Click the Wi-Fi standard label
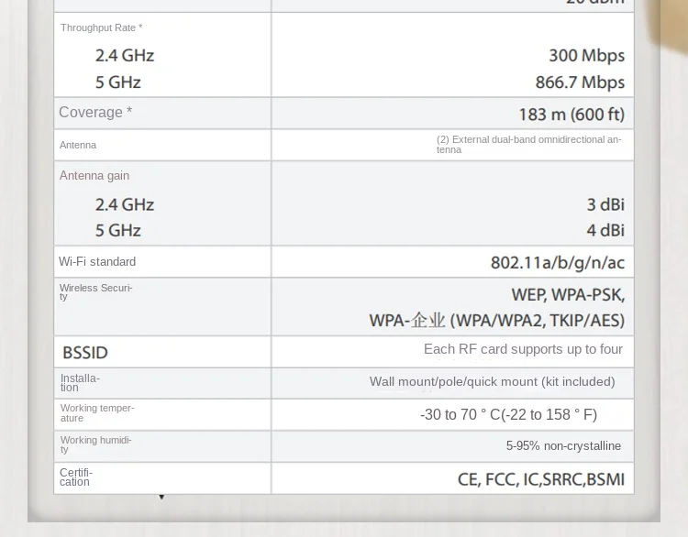688x537 pixels. pos(97,262)
